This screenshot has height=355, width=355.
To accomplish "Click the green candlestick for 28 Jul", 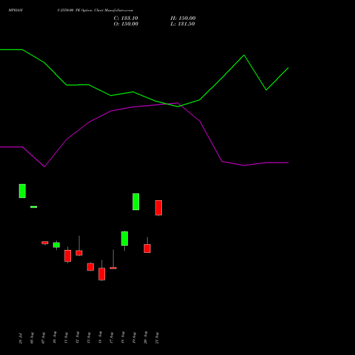I will click(x=22, y=191).
